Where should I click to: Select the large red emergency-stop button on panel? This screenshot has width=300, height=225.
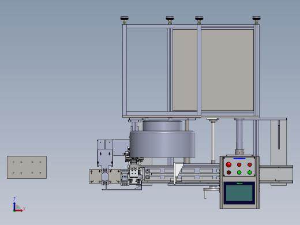click(228, 164)
